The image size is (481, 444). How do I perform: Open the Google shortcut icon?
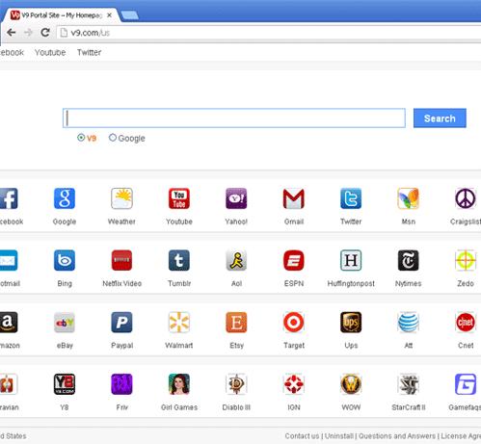coord(65,198)
